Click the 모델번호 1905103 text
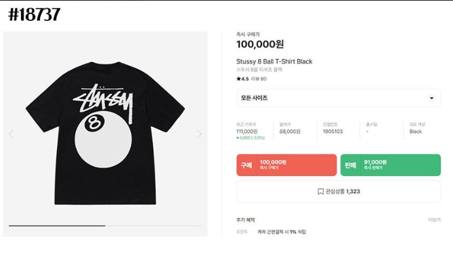The image size is (453, 266). pos(333,132)
